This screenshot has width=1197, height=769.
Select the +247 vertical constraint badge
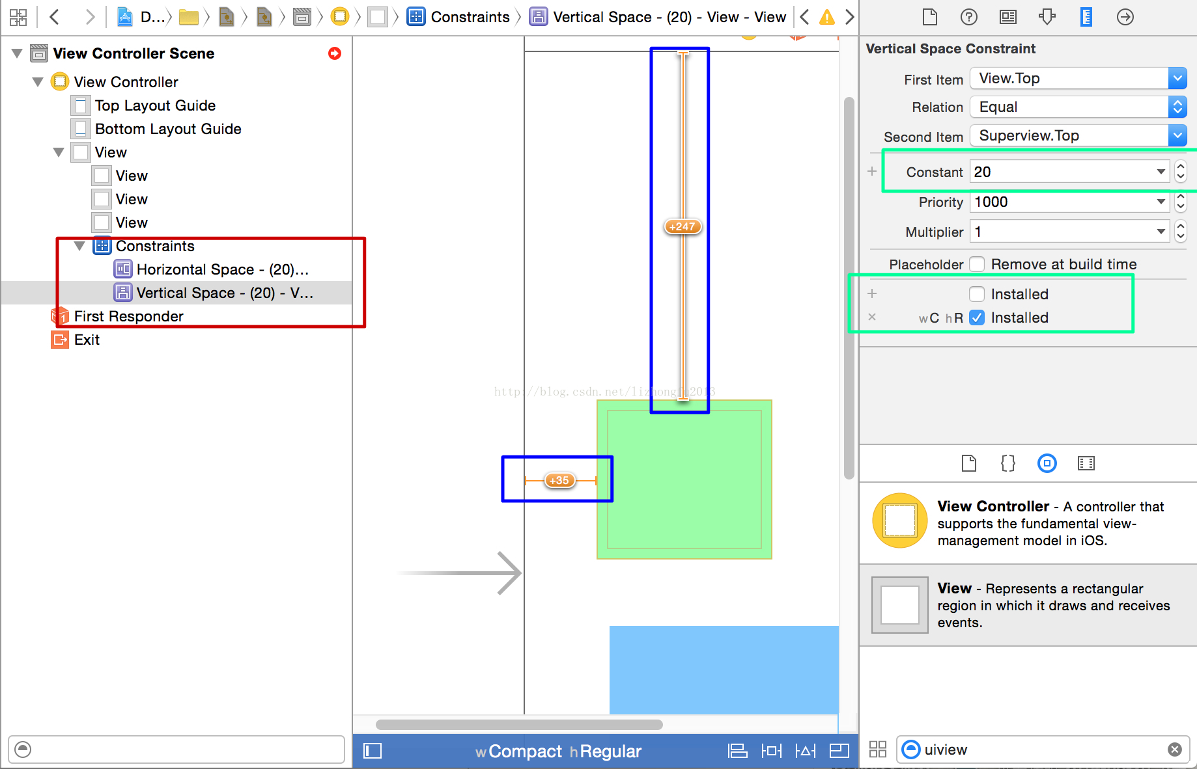(683, 226)
